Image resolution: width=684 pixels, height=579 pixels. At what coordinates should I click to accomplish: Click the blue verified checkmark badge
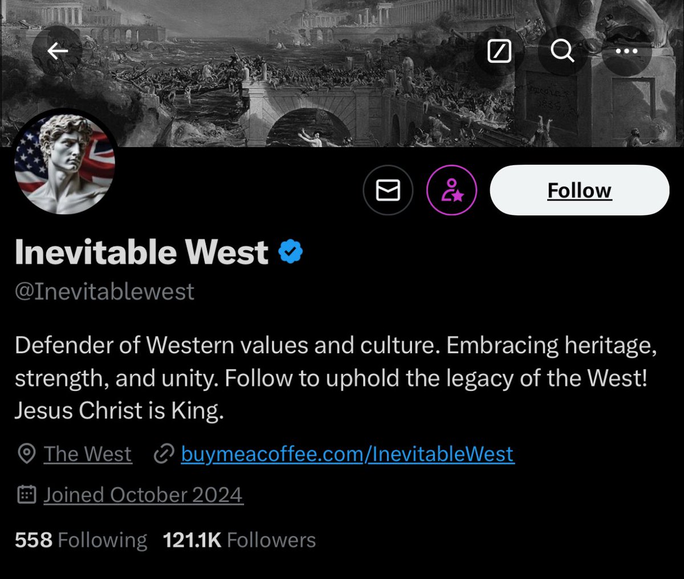(x=291, y=252)
